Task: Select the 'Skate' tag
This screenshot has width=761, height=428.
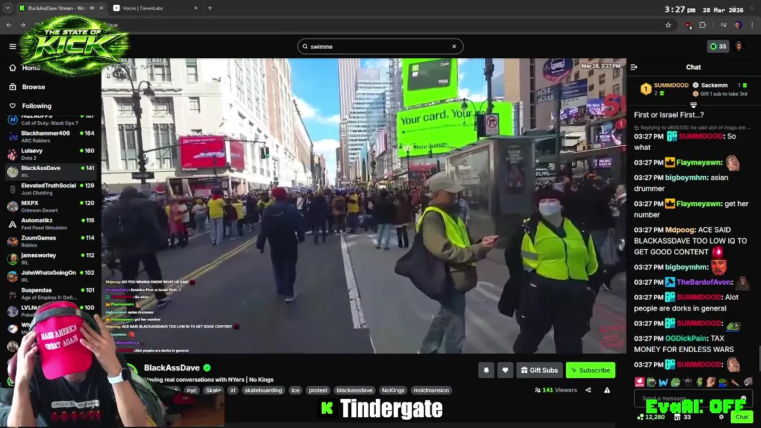Action: click(x=213, y=391)
